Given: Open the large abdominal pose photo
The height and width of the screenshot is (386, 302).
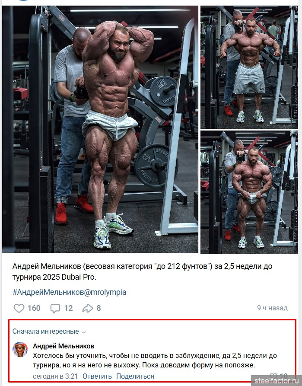Looking at the screenshot, I should click(100, 130).
